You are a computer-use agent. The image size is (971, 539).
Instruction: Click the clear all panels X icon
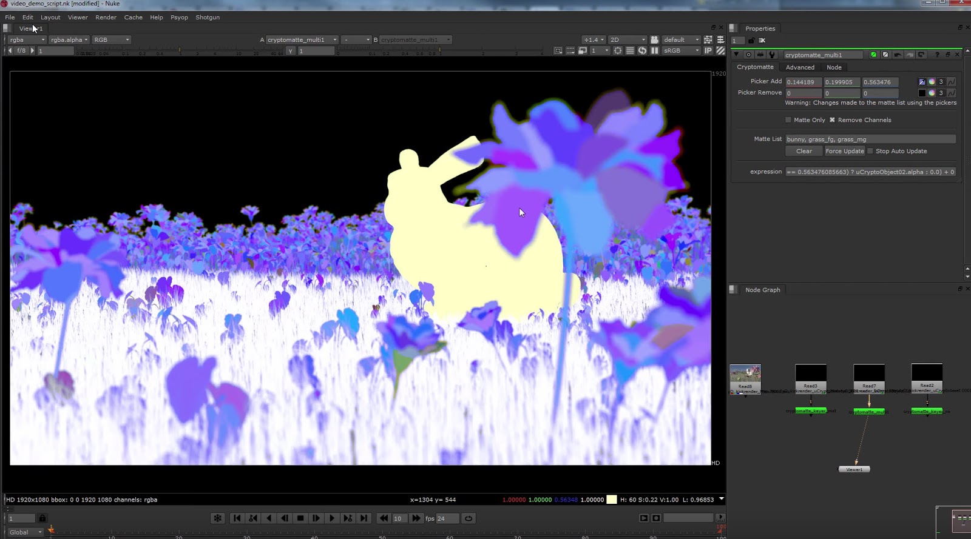pyautogui.click(x=762, y=40)
